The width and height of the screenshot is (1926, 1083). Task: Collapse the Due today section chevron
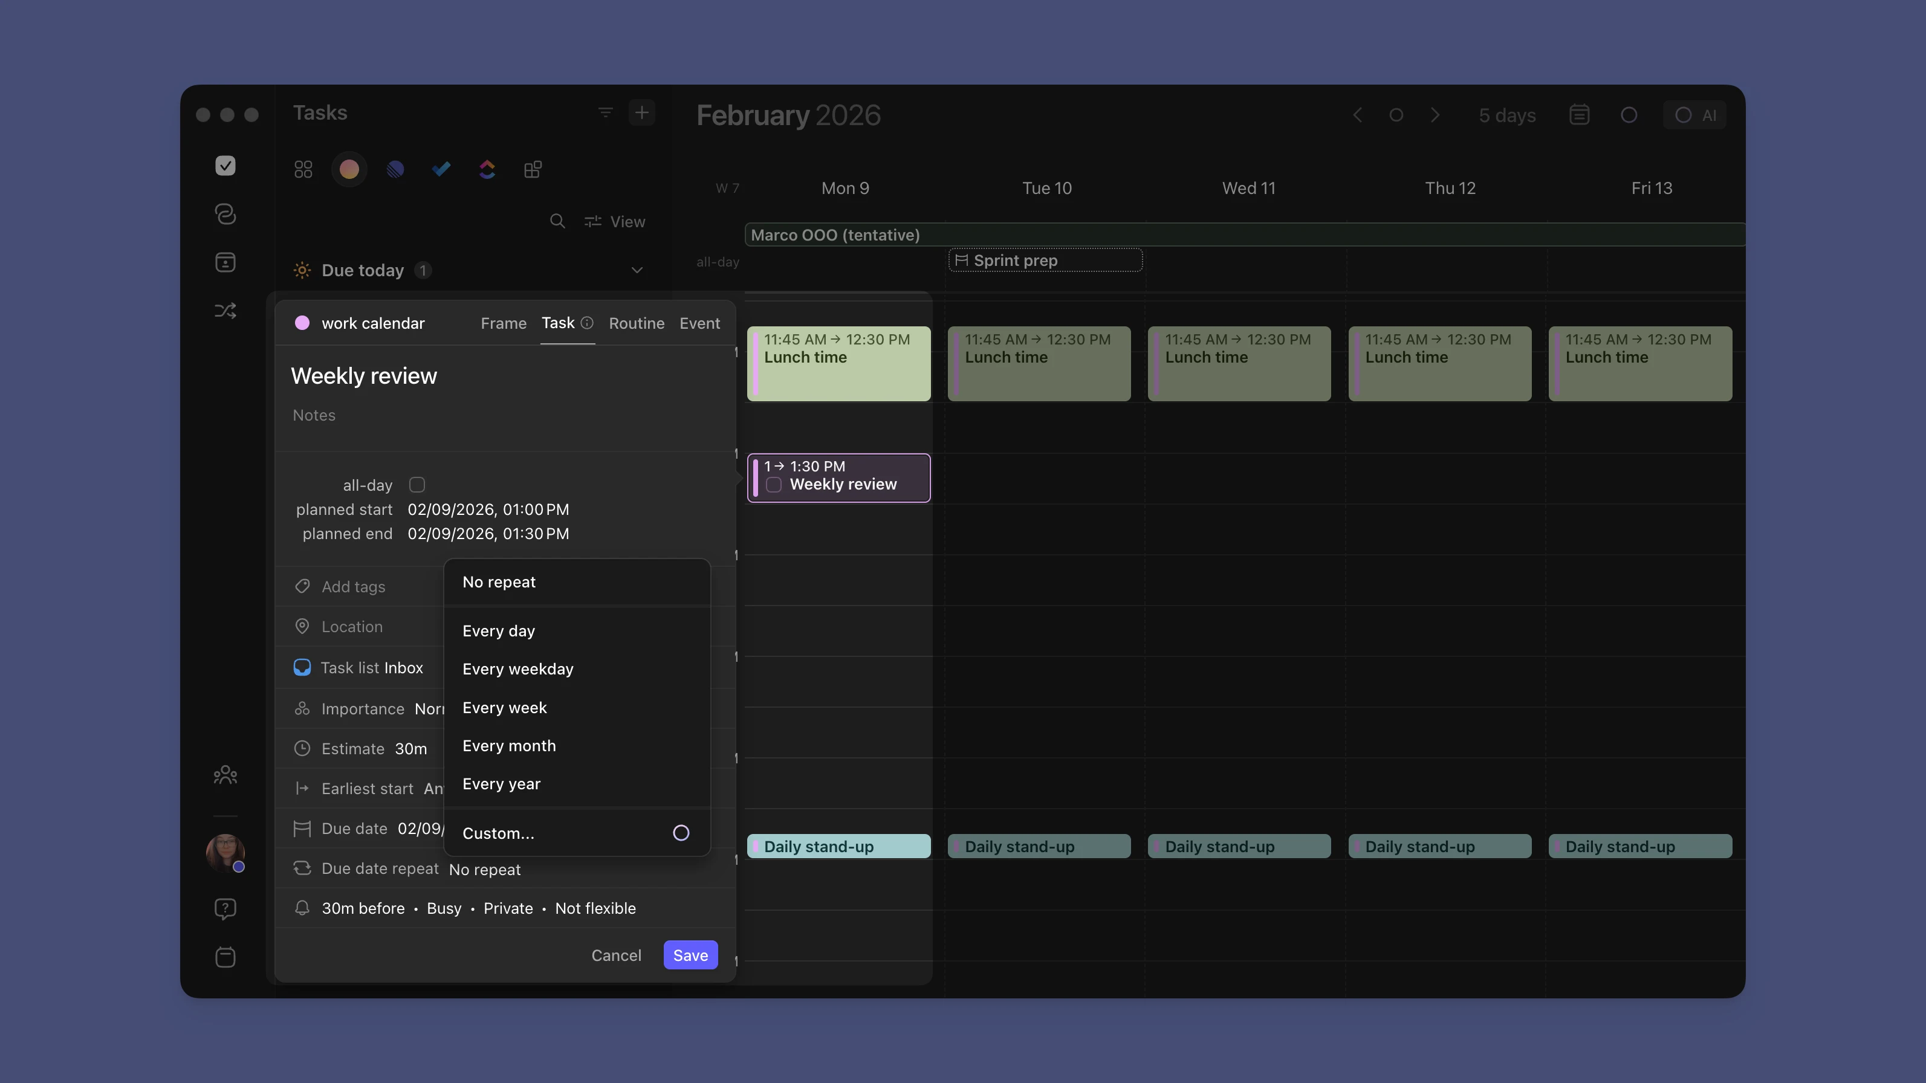(637, 271)
